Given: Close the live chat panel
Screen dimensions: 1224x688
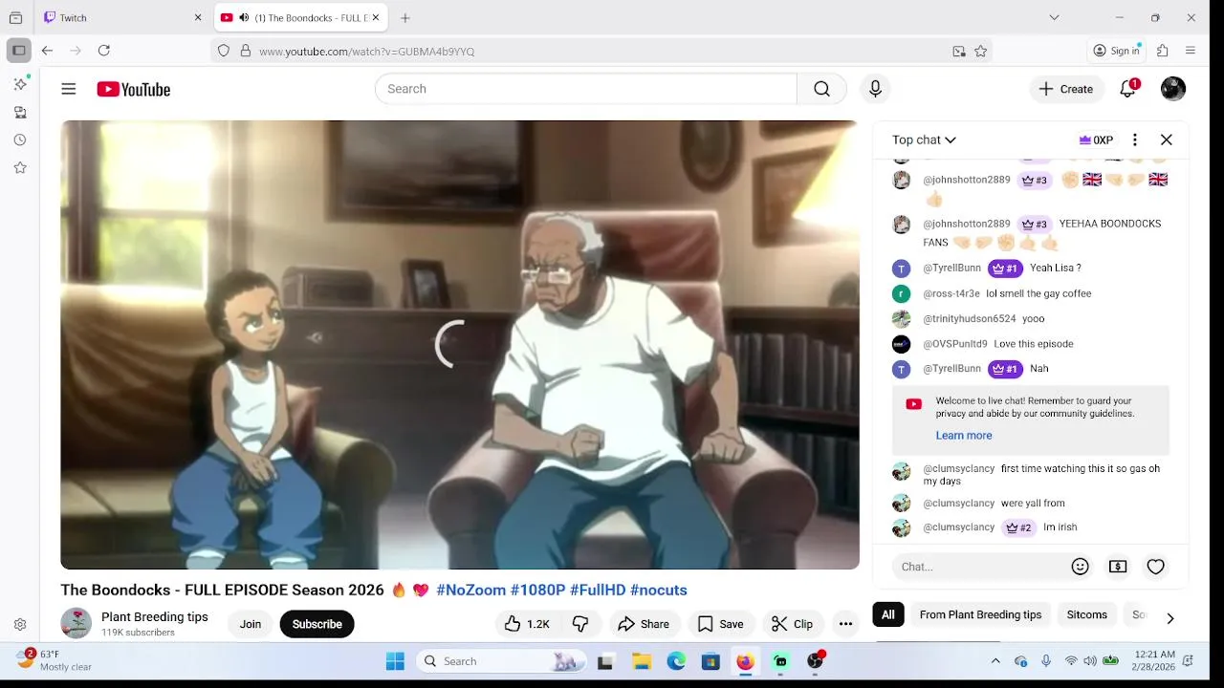Looking at the screenshot, I should coord(1167,140).
